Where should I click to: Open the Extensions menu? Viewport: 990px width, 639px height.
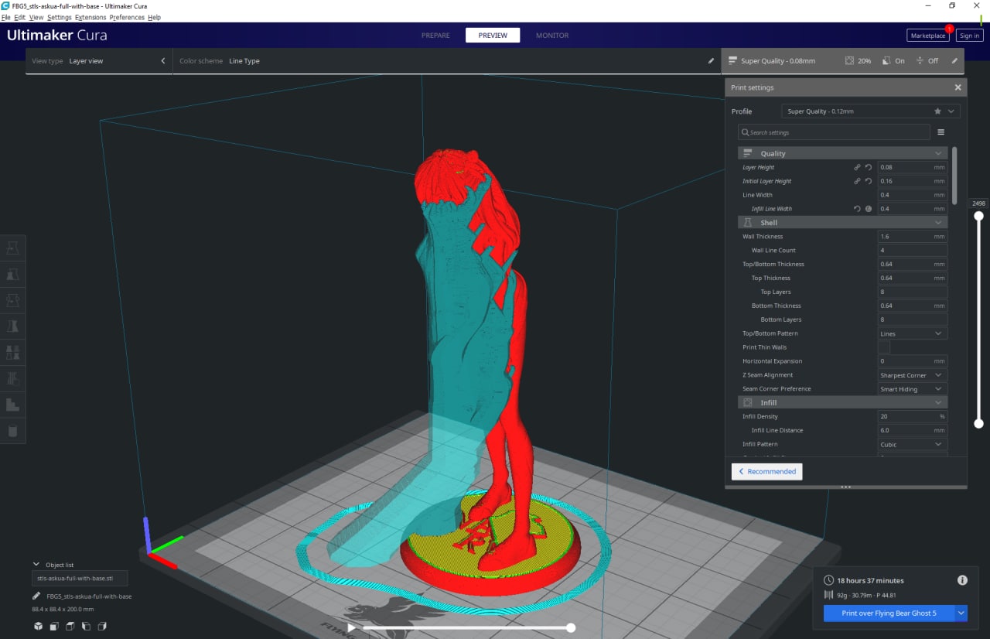coord(90,17)
